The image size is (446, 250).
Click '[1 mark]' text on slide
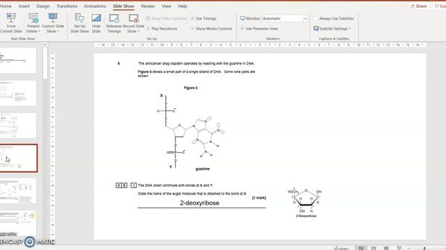[x=259, y=198]
